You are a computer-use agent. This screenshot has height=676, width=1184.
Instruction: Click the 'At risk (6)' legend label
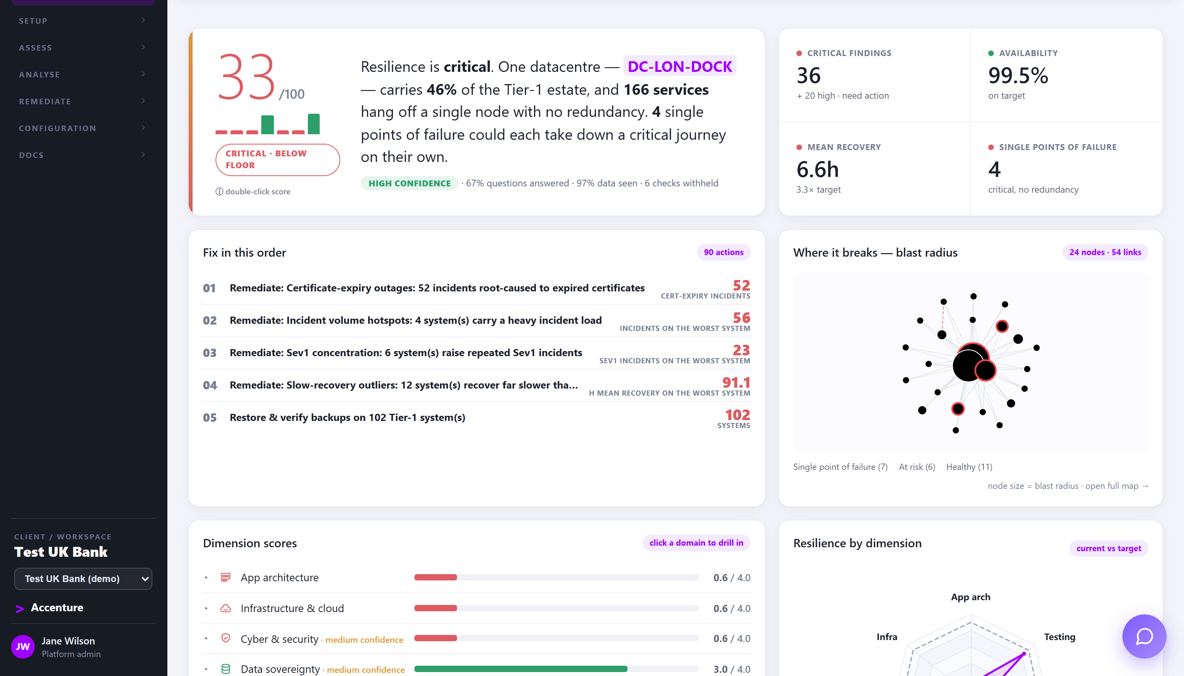click(x=916, y=467)
